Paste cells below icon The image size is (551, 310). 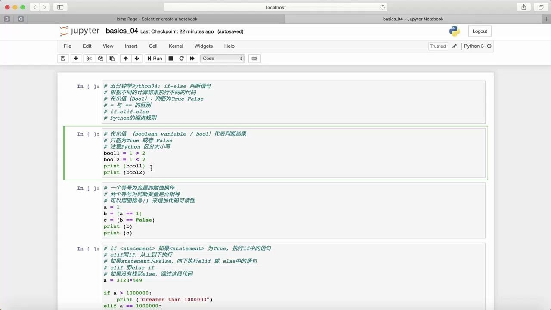click(x=112, y=59)
